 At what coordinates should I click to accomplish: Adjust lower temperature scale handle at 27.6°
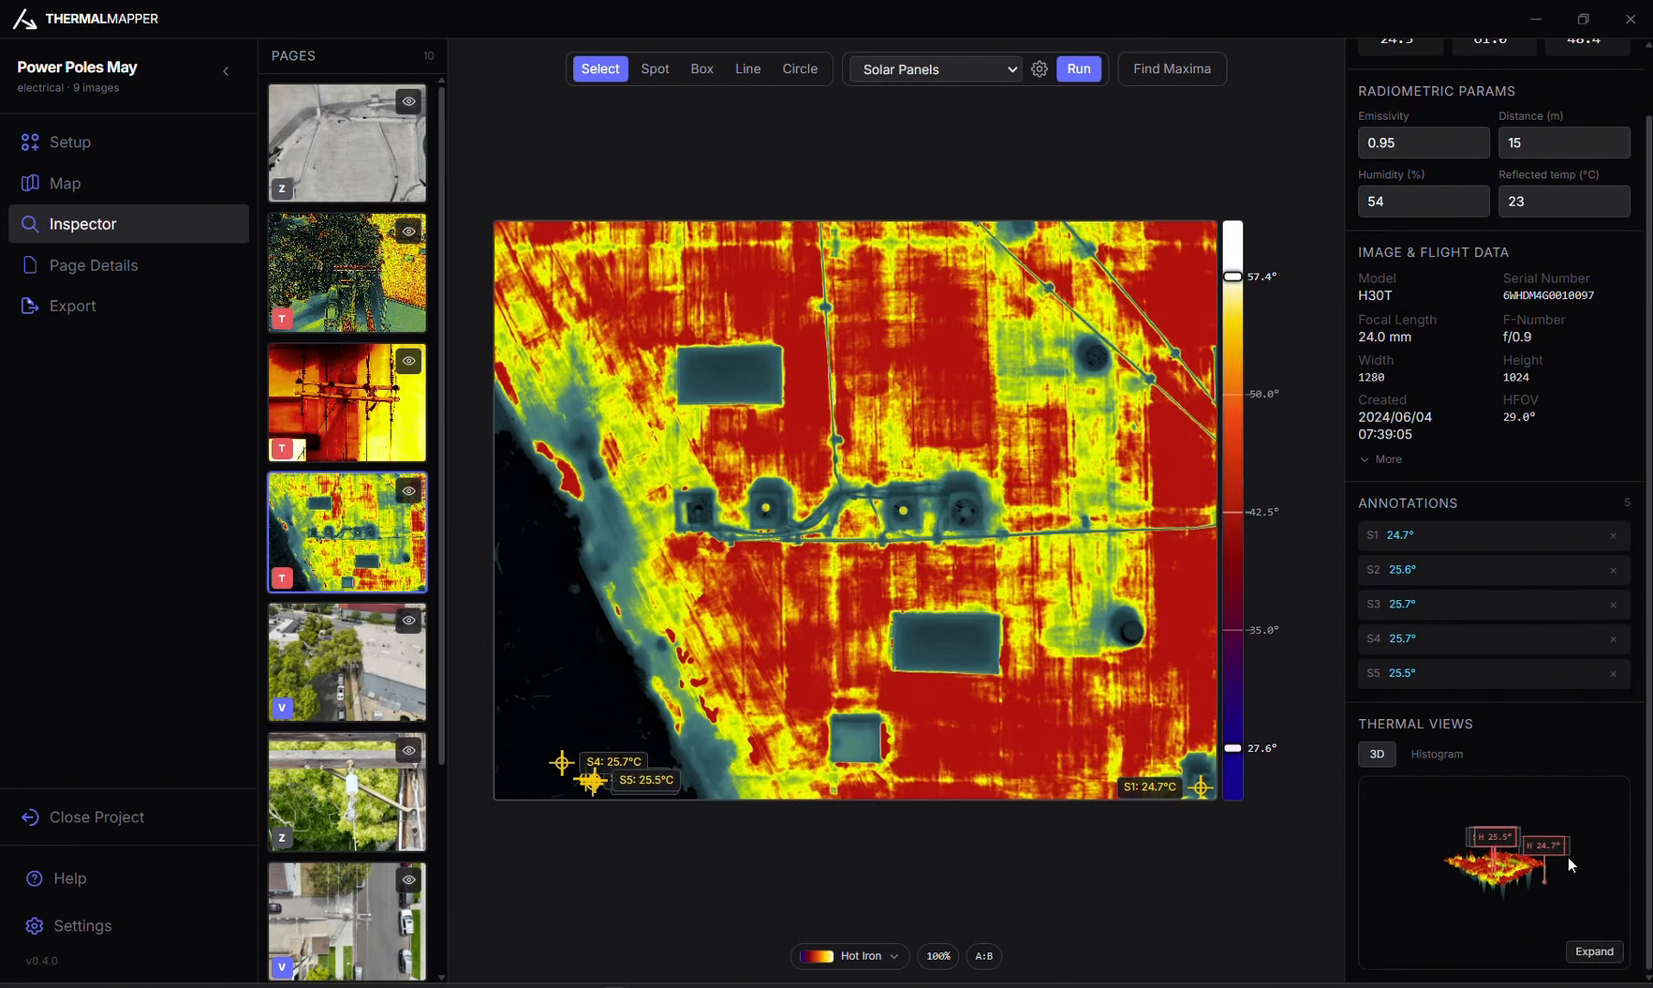pyautogui.click(x=1233, y=748)
